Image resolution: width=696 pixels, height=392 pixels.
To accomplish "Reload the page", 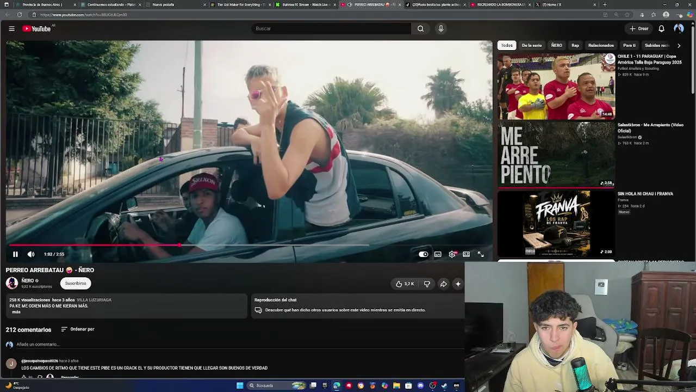I will pyautogui.click(x=20, y=15).
